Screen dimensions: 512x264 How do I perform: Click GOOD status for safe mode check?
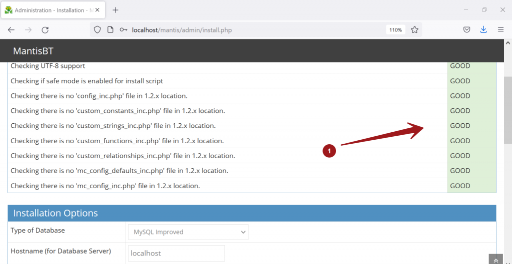460,81
